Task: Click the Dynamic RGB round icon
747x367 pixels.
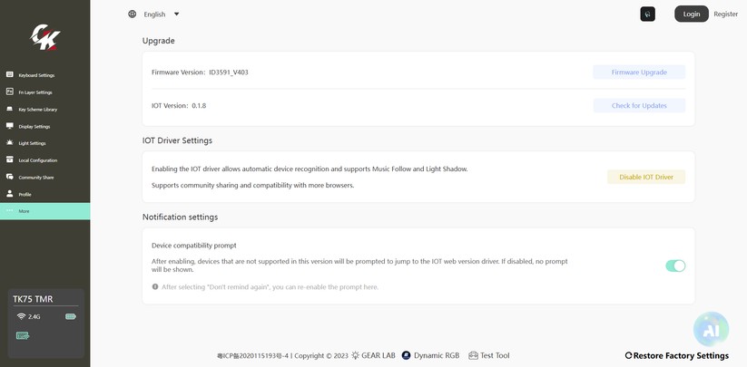Action: [x=406, y=355]
